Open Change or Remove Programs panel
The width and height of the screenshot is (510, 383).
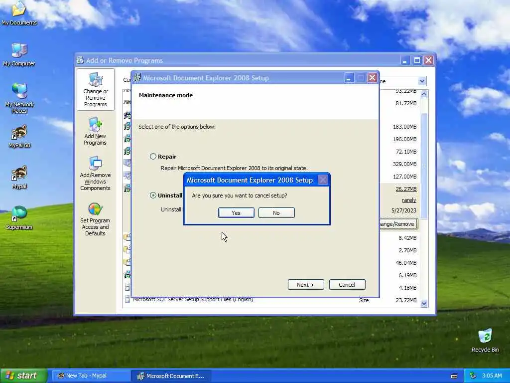coord(95,90)
